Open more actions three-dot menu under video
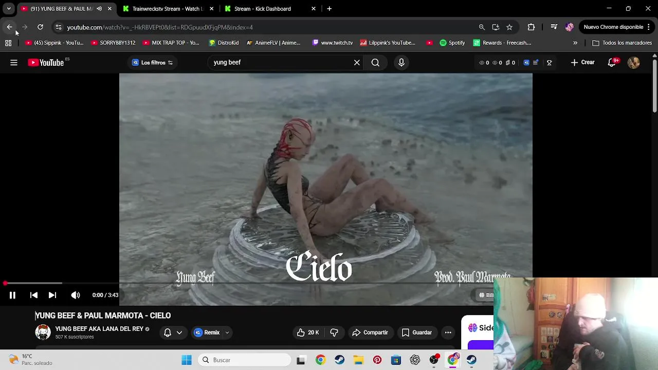This screenshot has height=370, width=658. pos(448,332)
